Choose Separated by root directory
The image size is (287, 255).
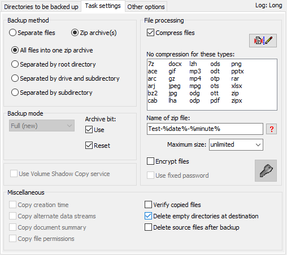click(x=15, y=64)
